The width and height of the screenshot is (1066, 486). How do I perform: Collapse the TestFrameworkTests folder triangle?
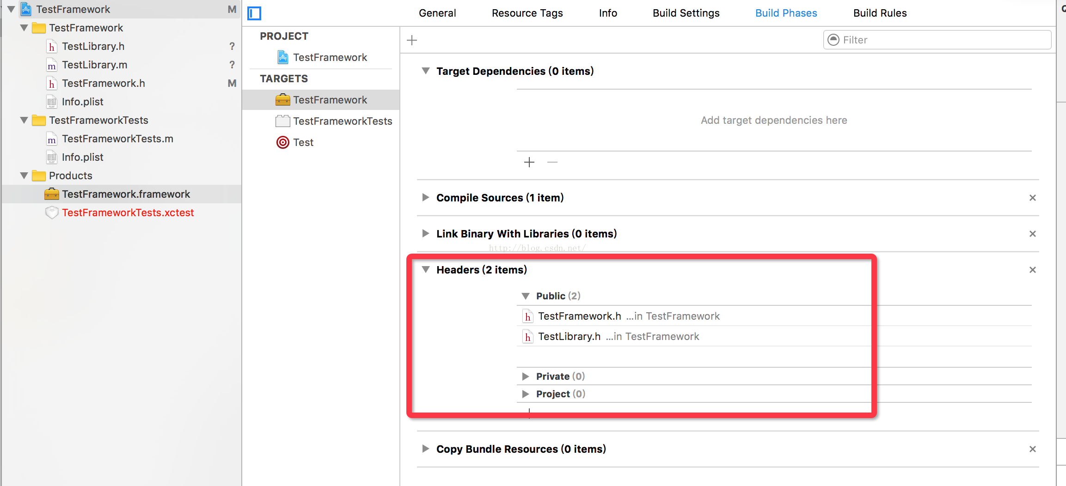(24, 120)
